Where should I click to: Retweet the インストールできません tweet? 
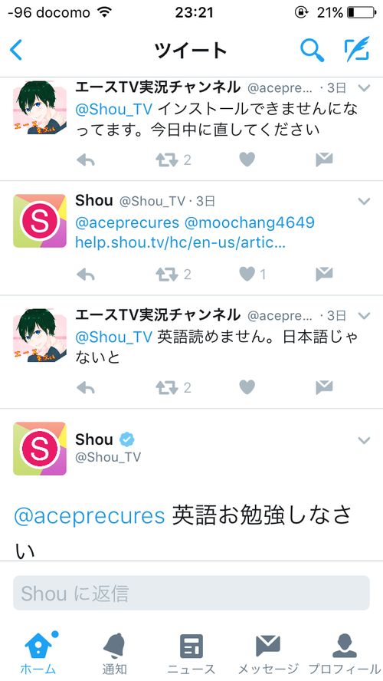tap(167, 161)
